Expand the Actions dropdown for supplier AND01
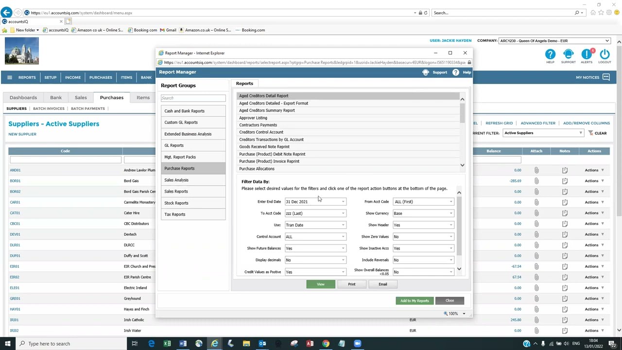 tap(594, 170)
